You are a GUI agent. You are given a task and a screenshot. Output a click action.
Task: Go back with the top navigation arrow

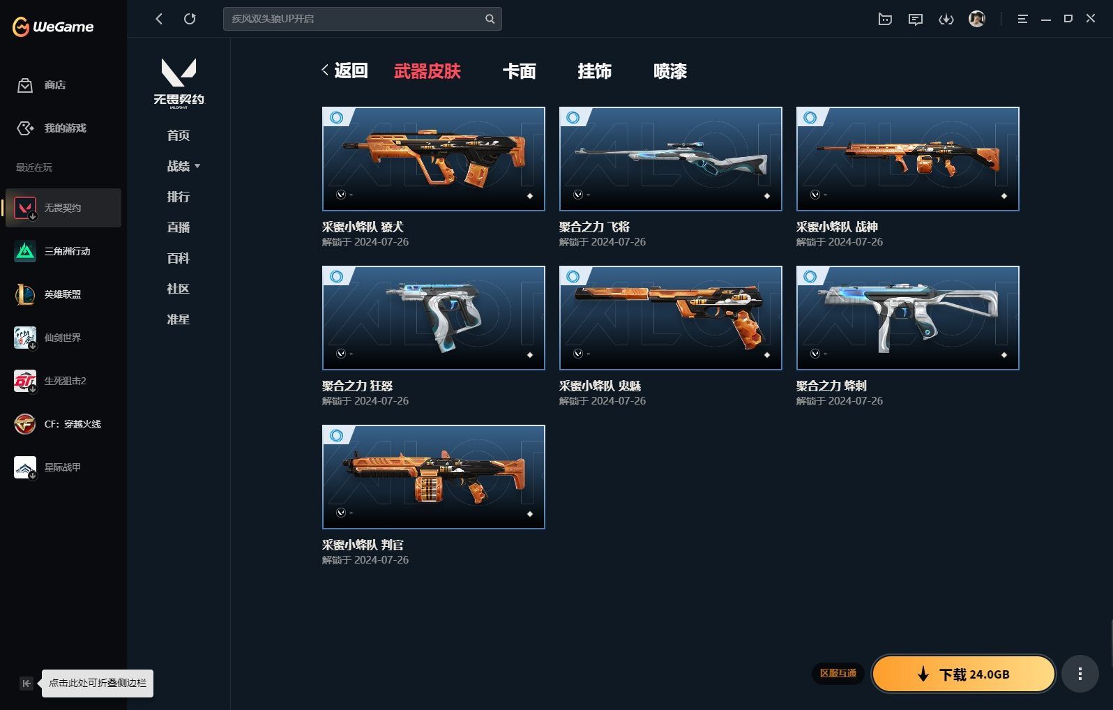click(159, 19)
